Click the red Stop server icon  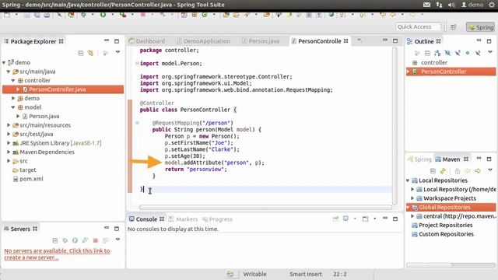click(x=95, y=240)
